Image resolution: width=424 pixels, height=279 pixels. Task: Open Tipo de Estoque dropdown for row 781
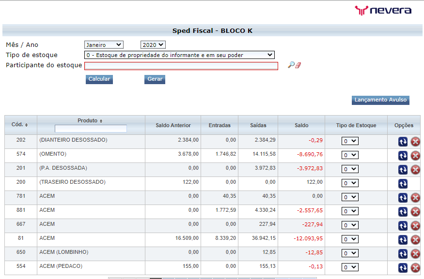point(350,197)
